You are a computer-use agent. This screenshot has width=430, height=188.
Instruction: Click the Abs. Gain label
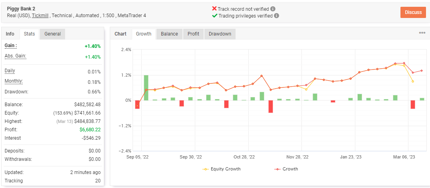(x=15, y=56)
